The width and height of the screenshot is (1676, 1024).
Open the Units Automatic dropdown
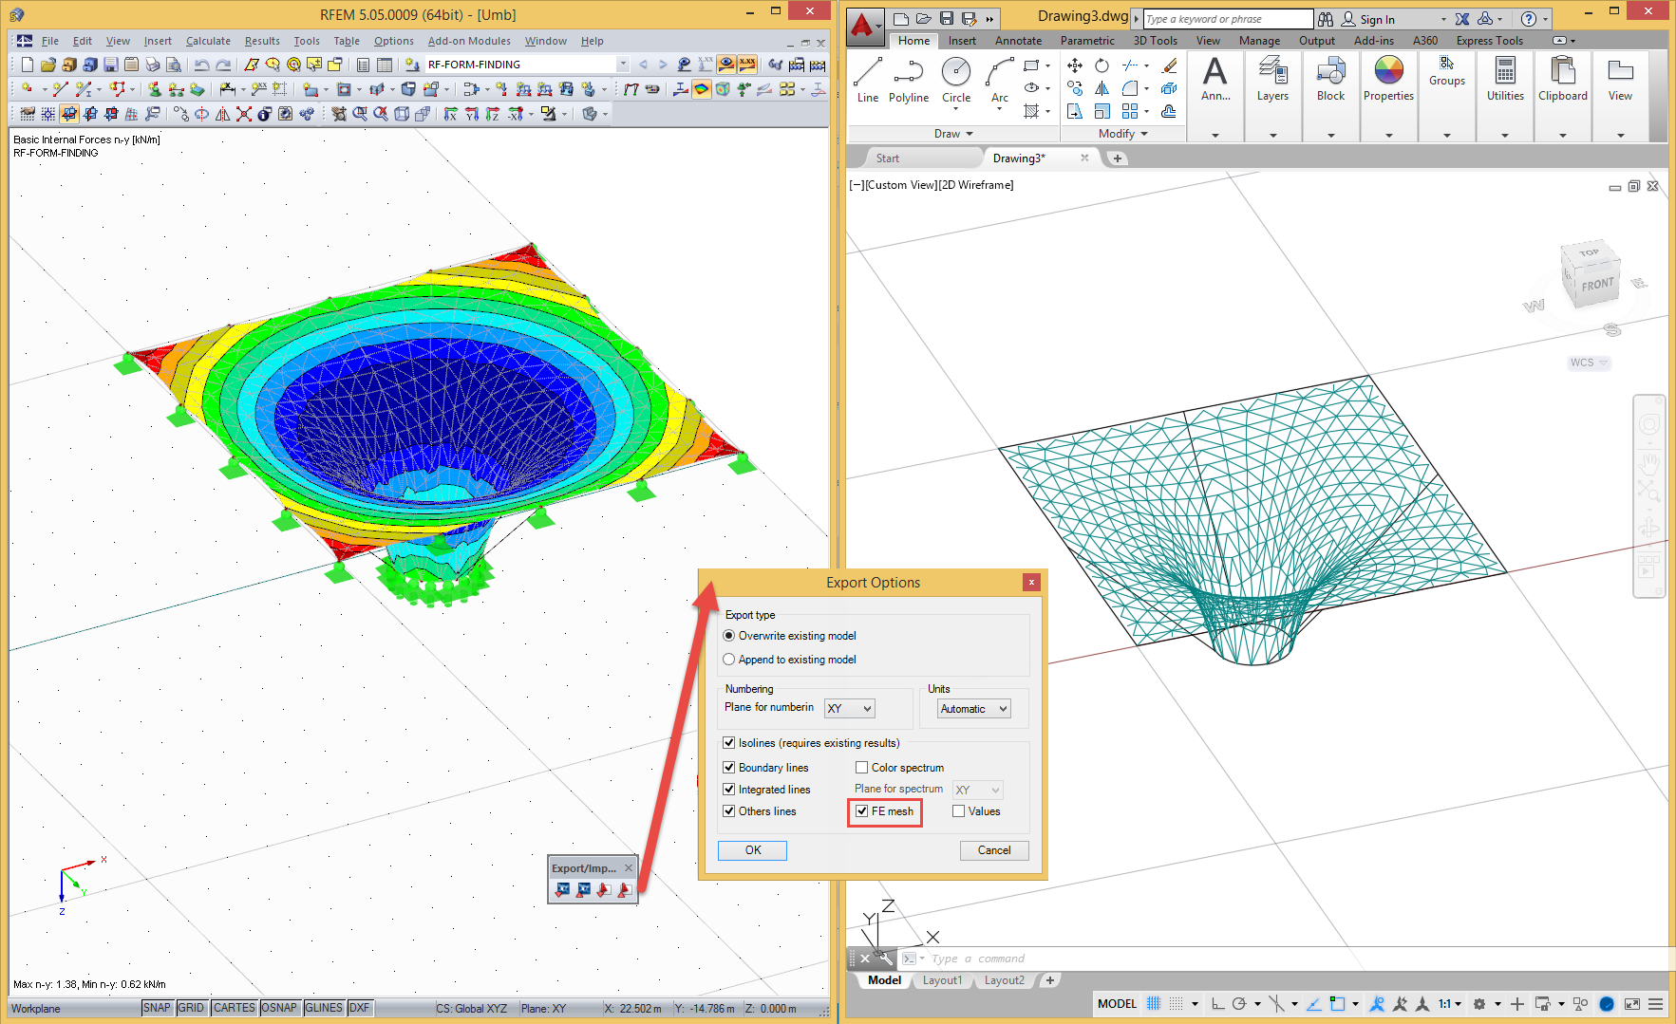point(972,708)
